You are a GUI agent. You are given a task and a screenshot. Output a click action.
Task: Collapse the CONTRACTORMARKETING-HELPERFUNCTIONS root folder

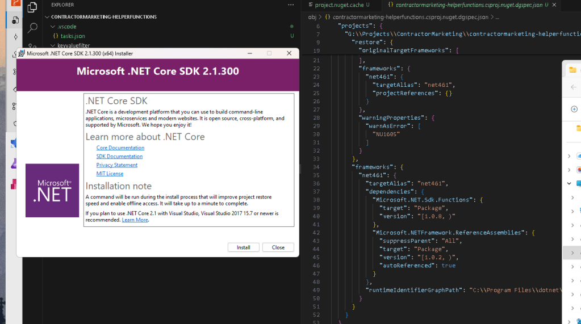tap(47, 17)
